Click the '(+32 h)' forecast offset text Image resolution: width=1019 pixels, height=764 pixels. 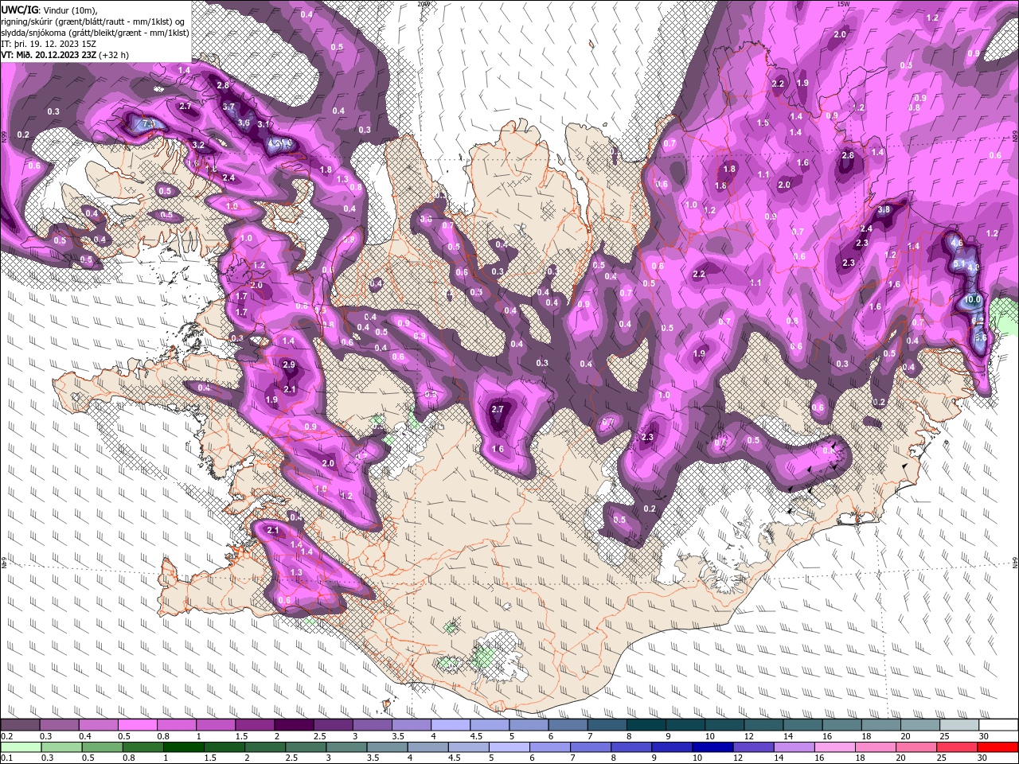click(115, 55)
